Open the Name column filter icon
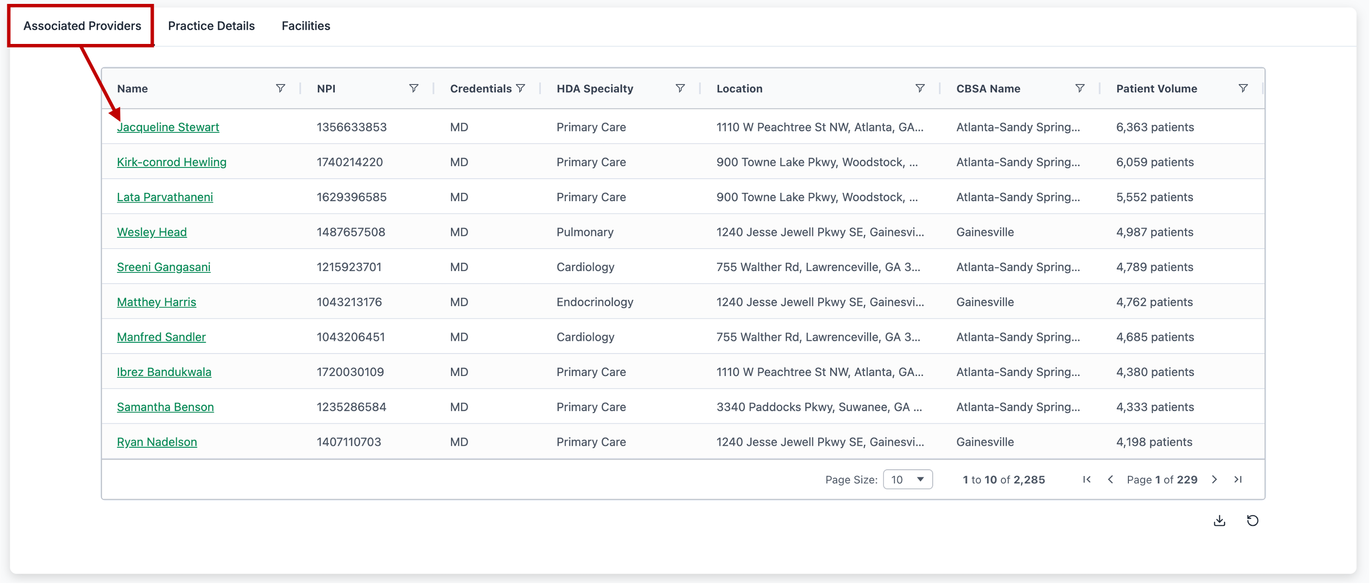 (281, 88)
